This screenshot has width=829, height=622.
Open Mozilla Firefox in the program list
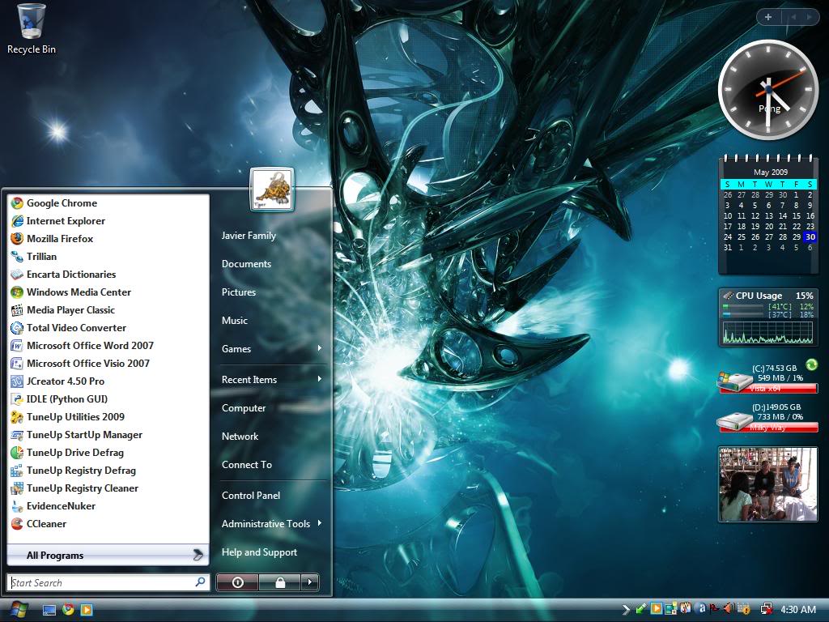[59, 239]
